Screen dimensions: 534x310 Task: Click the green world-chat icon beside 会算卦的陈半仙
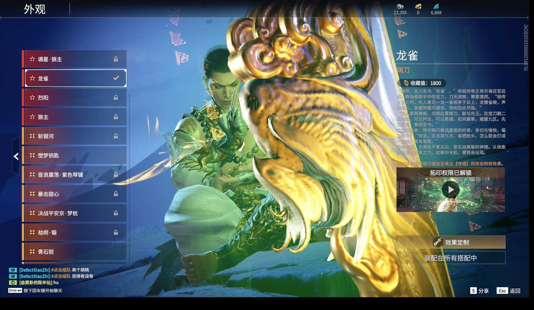[x=13, y=283]
